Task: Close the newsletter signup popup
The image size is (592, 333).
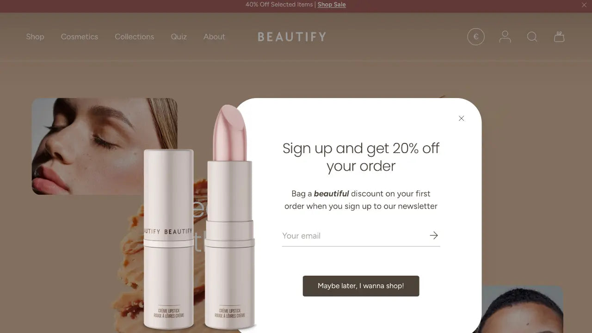Action: click(x=461, y=118)
